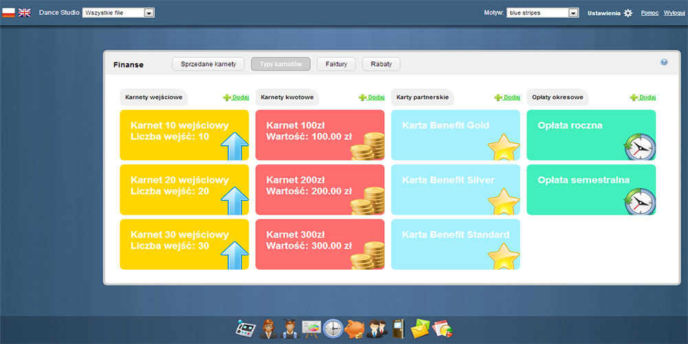This screenshot has width=688, height=344.
Task: Open the reports pie chart dock icon
Action: (x=442, y=328)
